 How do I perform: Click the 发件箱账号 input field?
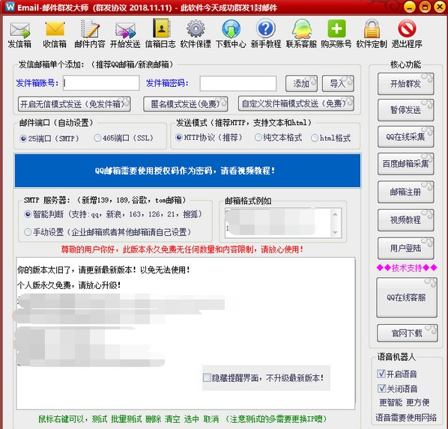pos(101,83)
